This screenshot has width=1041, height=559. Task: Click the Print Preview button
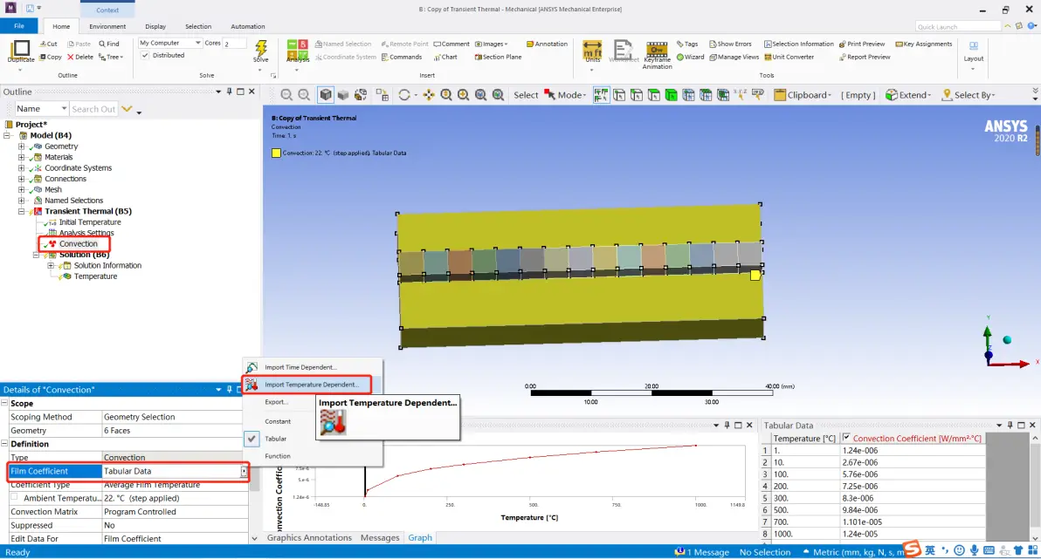pos(865,44)
